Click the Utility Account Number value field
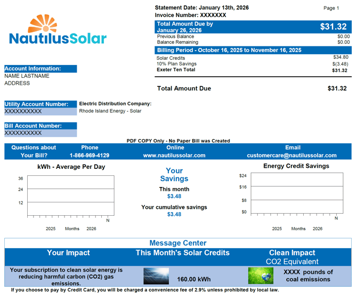357x301 pixels. point(40,111)
